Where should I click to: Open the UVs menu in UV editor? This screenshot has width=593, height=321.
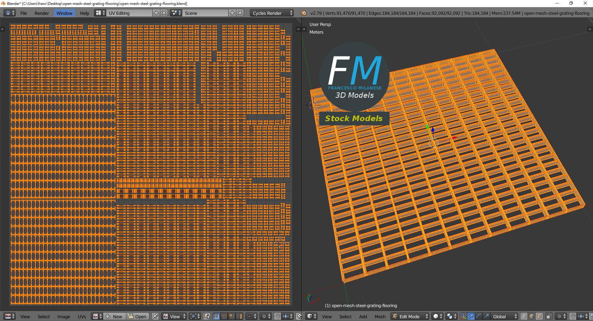pos(82,316)
